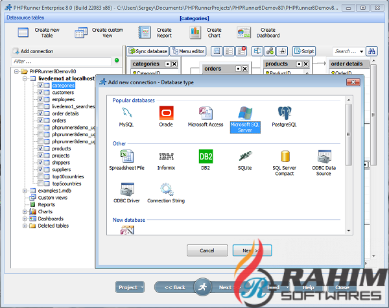
Task: Click the Help button at bottom
Action: pos(309,287)
